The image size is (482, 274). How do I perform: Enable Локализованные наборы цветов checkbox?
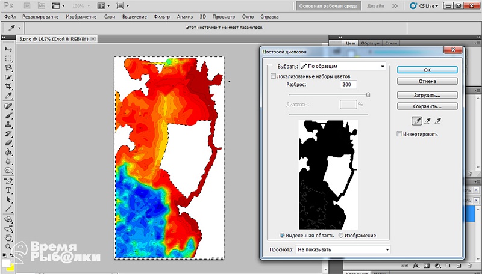pos(273,76)
